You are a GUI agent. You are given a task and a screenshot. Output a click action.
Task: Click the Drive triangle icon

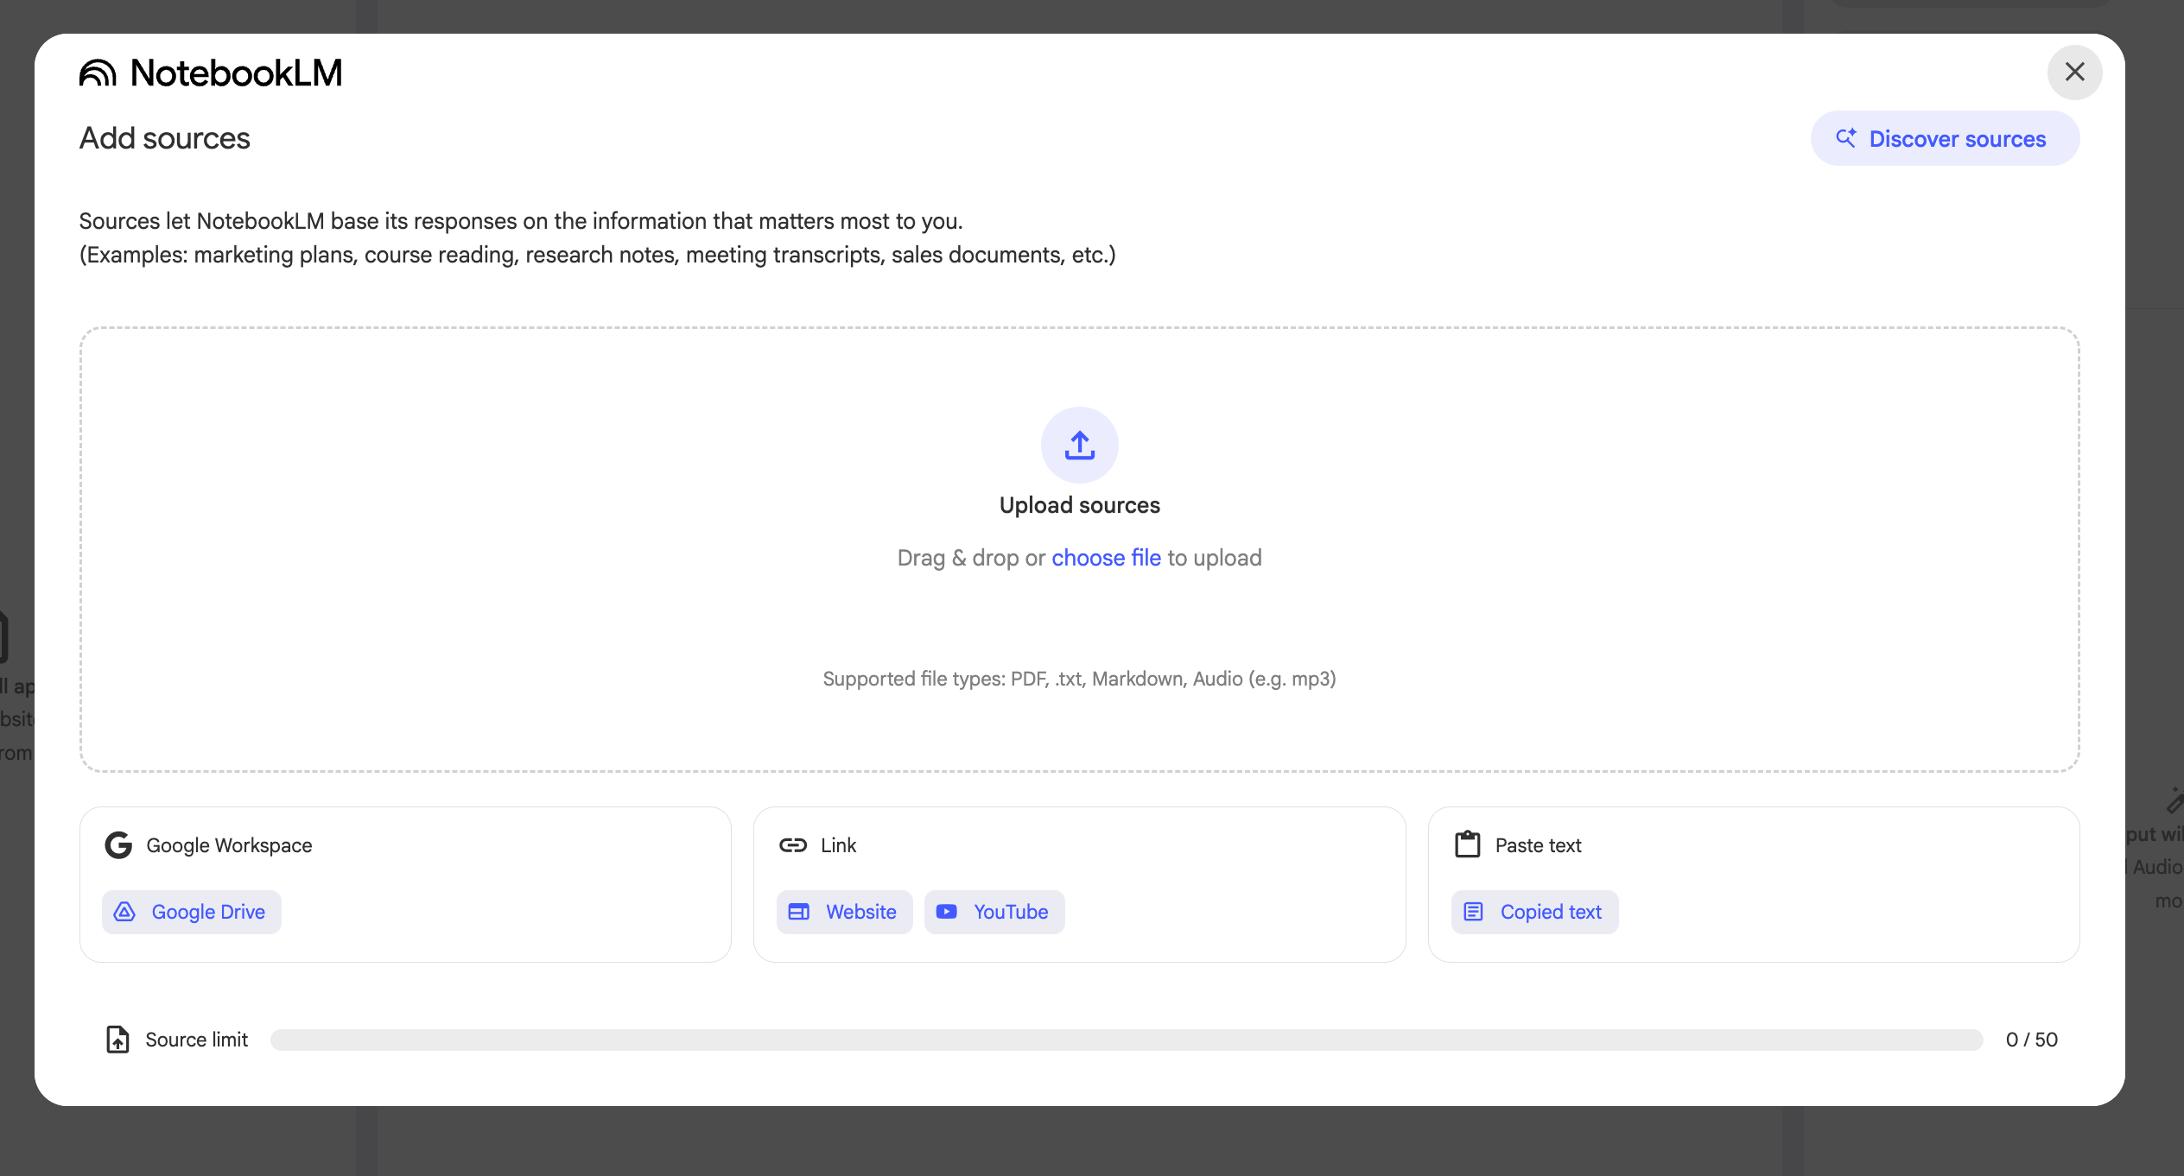[125, 912]
